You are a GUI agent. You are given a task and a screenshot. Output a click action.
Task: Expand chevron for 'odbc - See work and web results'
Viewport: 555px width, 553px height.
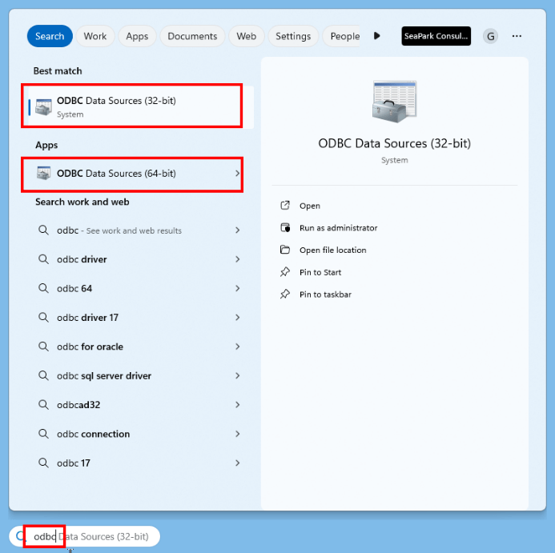(x=238, y=230)
